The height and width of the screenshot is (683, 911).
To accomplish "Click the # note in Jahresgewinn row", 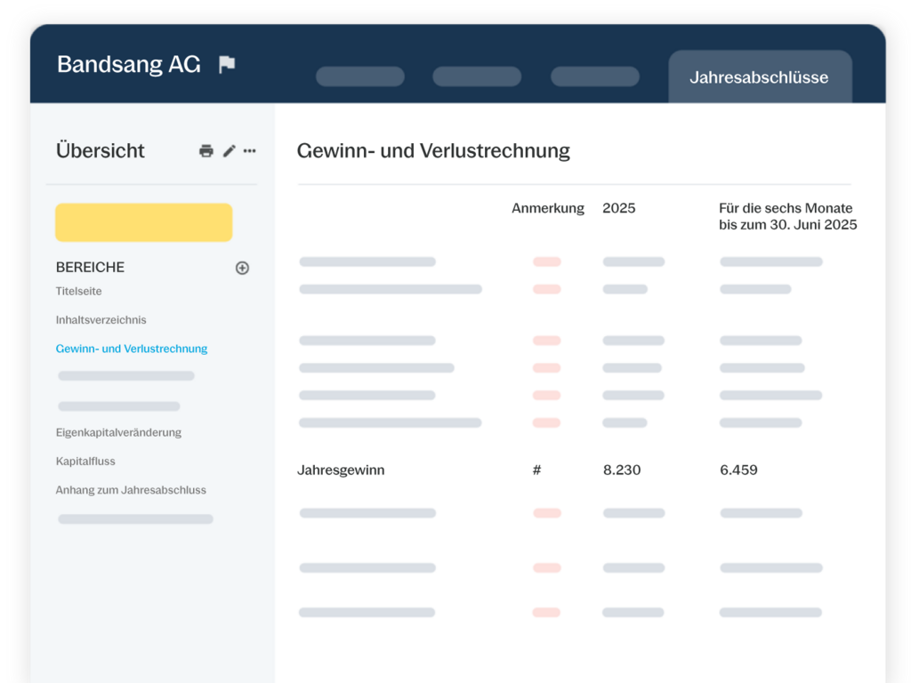I will pyautogui.click(x=536, y=470).
